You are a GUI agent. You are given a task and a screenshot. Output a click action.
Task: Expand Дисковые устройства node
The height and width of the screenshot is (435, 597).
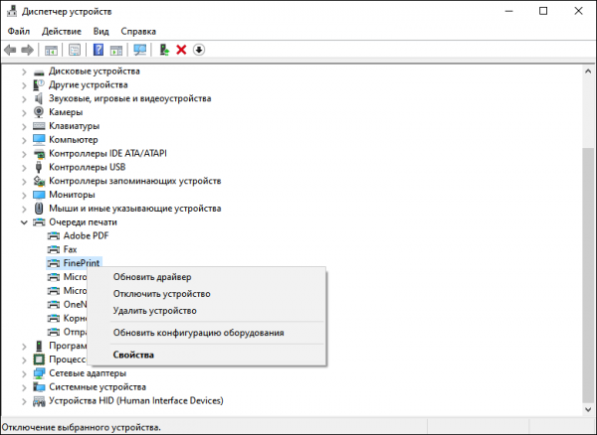tap(24, 72)
